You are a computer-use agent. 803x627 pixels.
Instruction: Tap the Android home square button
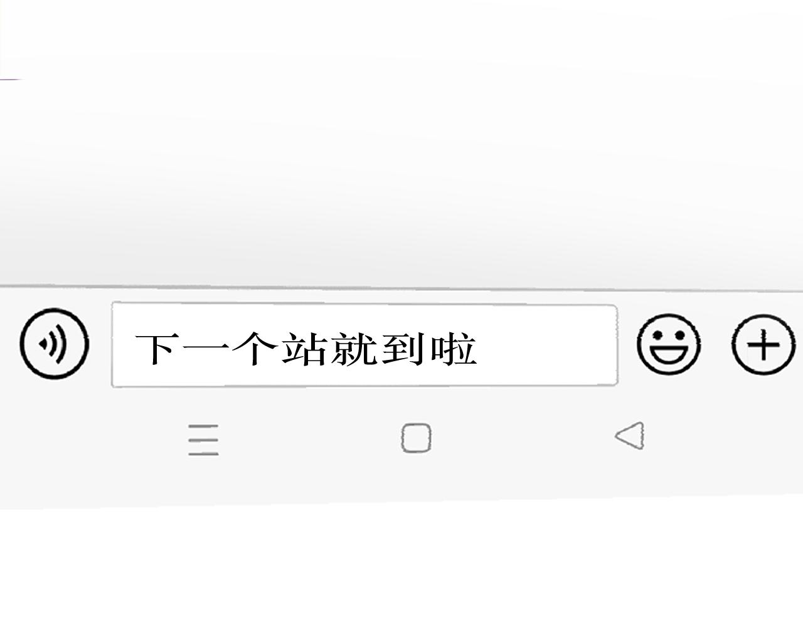pos(416,438)
